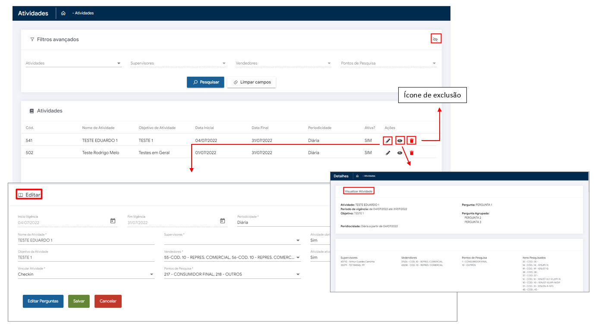Click the edit pencil for TESTE EDUARDO 1
Viewport: 595px width, 328px height.
tap(387, 141)
